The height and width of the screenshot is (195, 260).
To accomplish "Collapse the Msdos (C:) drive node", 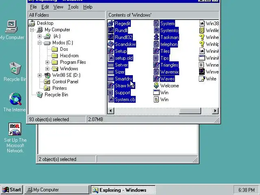I will (x=39, y=43).
